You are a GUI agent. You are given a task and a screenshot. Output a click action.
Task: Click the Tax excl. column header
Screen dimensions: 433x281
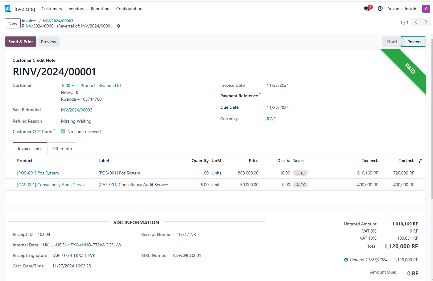370,161
